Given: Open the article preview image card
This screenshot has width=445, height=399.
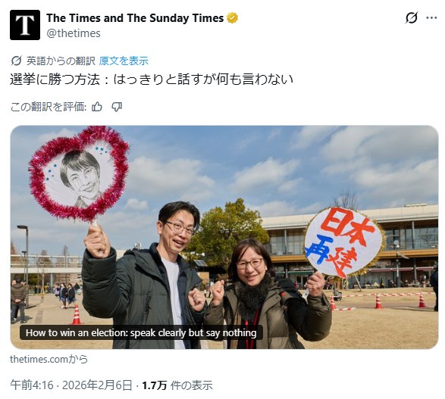Looking at the screenshot, I should pyautogui.click(x=224, y=237).
